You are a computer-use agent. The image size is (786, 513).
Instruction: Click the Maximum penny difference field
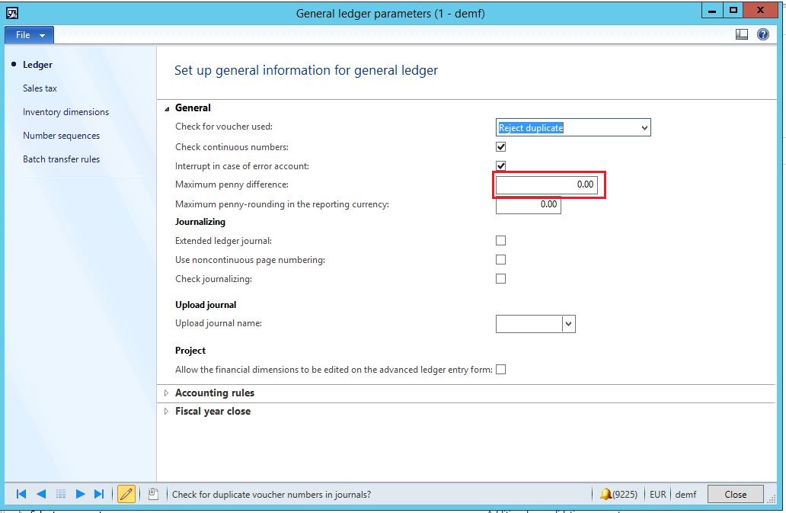click(x=547, y=184)
